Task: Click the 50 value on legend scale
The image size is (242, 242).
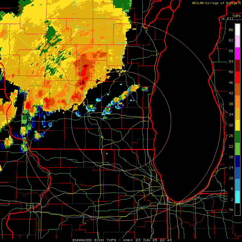Action: (x=231, y=72)
